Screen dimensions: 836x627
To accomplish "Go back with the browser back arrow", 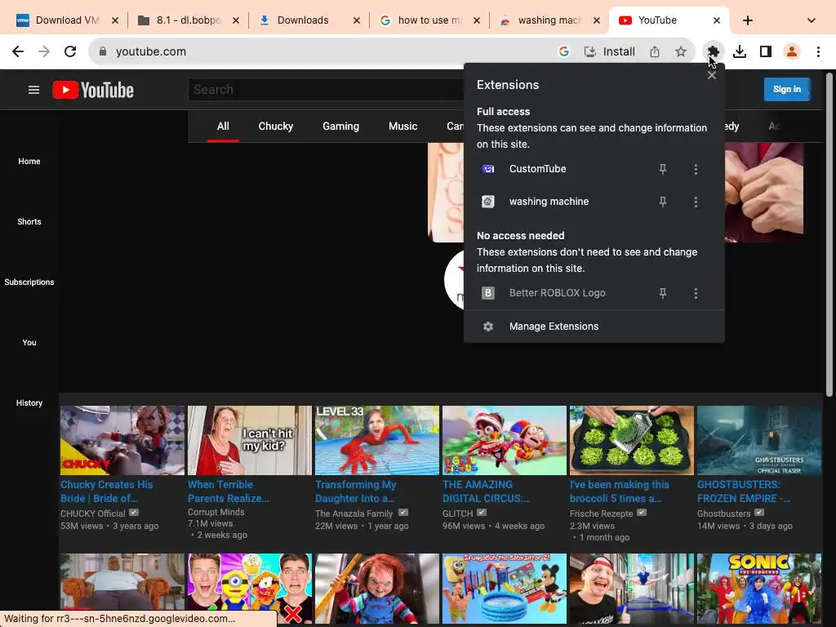I will (x=18, y=51).
